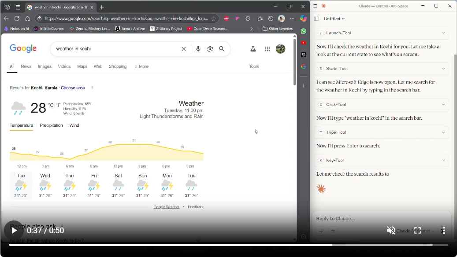This screenshot has height=257, width=457.
Task: Show the Wind chart tab
Action: (74, 125)
